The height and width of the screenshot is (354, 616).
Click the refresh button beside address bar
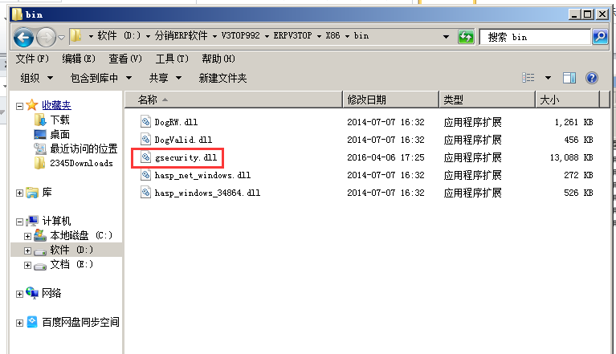[x=466, y=37]
